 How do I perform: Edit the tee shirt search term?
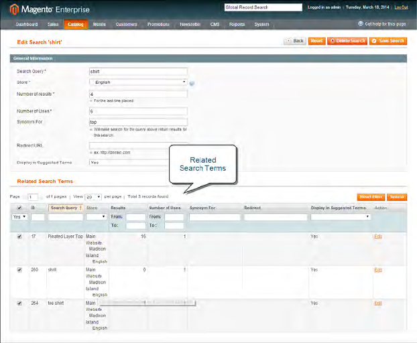tap(378, 303)
